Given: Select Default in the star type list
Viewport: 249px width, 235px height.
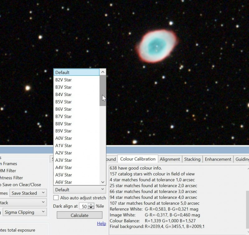Looking at the screenshot, I should [x=77, y=72].
